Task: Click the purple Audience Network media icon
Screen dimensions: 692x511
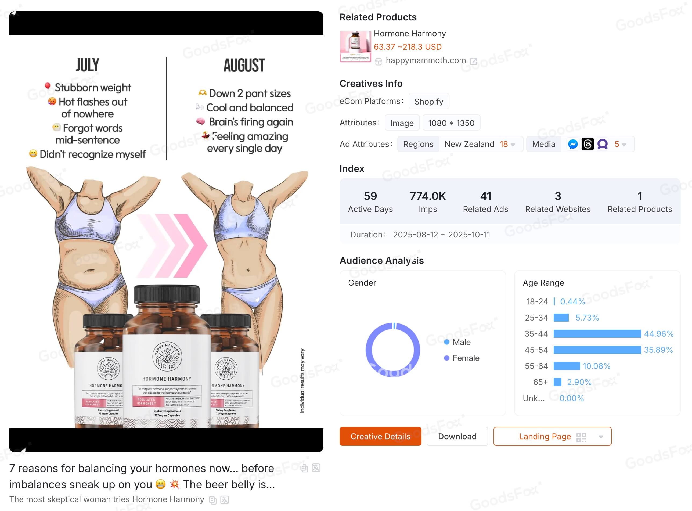Action: click(602, 144)
